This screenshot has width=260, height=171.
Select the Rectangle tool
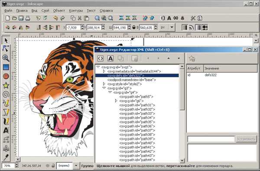pyautogui.click(x=6, y=67)
